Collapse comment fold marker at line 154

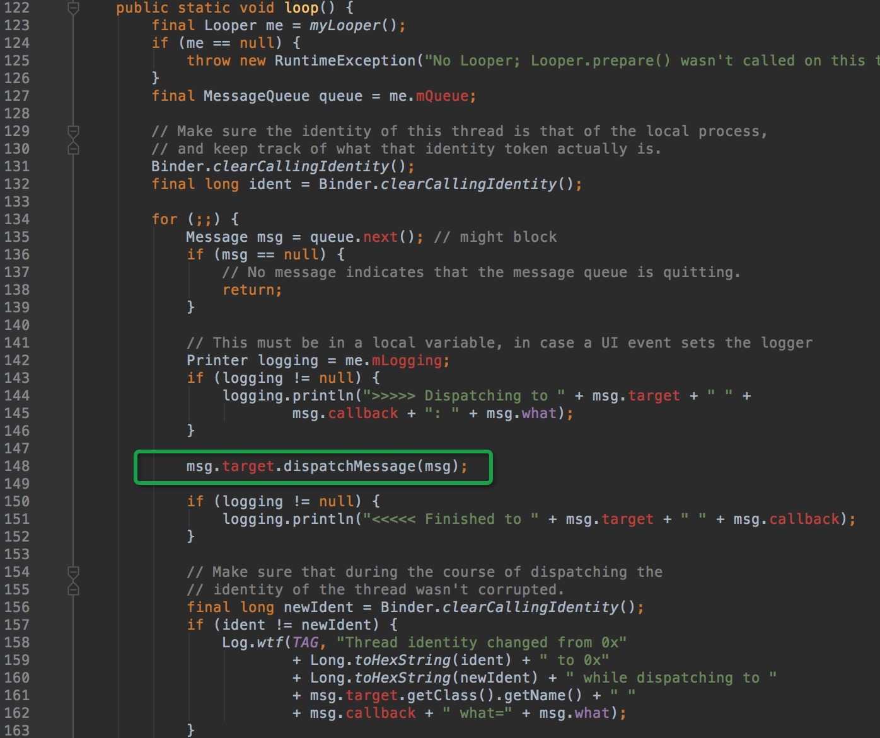click(x=73, y=572)
